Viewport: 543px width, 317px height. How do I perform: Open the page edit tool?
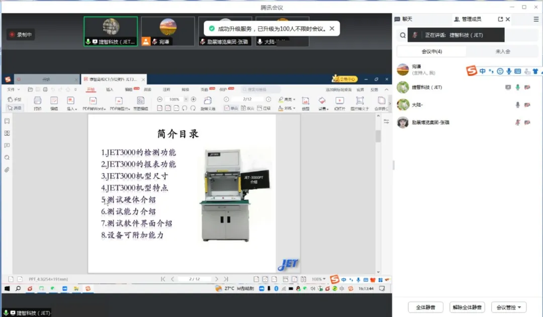coord(141,103)
